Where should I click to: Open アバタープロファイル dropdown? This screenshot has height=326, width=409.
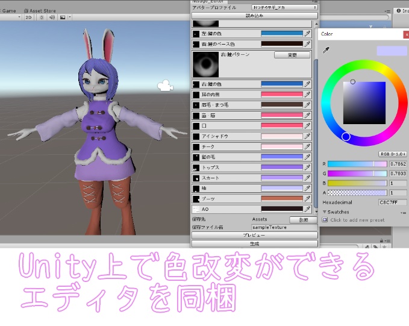click(284, 8)
